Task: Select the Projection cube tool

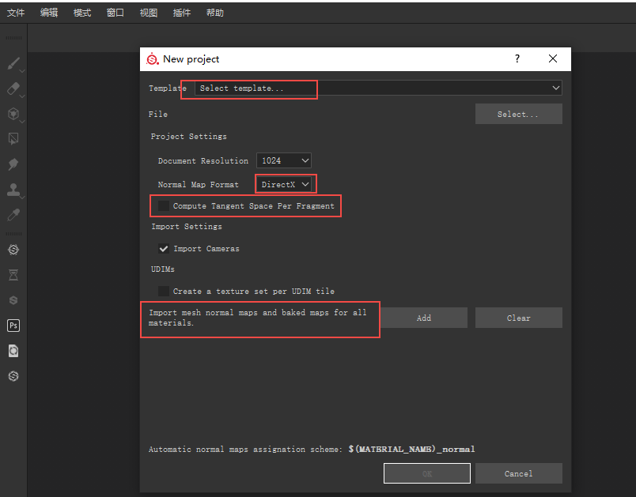Action: [13, 114]
